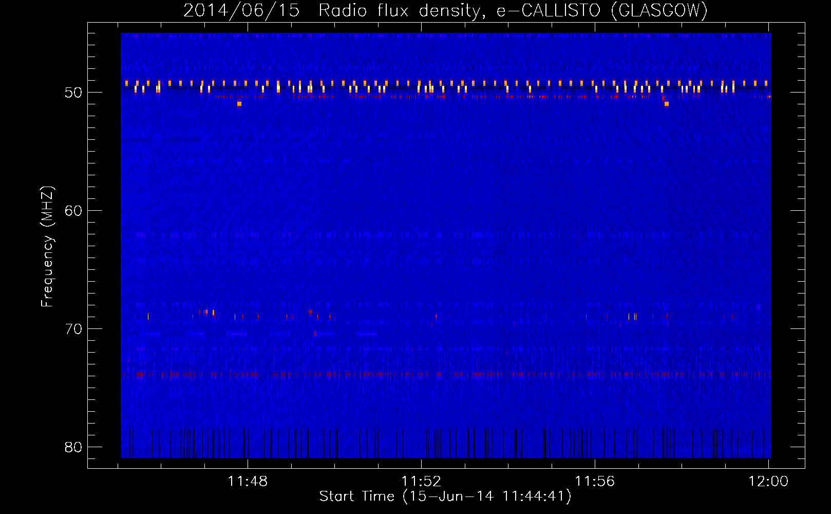The image size is (831, 514).
Task: Click the 60 frequency tick label
Action: (x=74, y=211)
